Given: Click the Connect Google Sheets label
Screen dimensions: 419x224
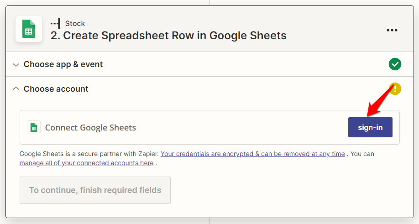Looking at the screenshot, I should tap(90, 128).
